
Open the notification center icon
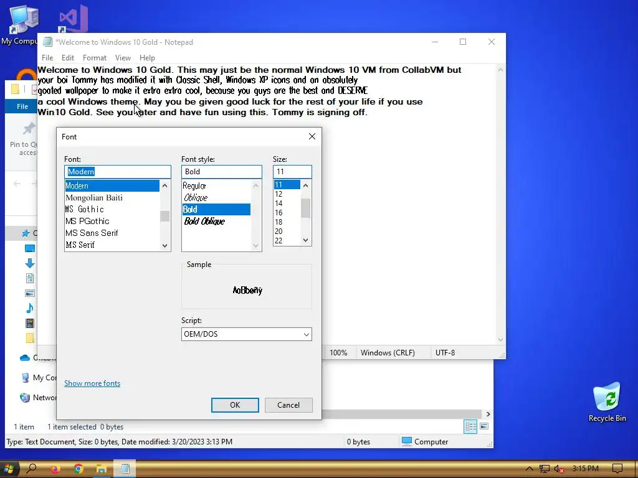pyautogui.click(x=617, y=469)
